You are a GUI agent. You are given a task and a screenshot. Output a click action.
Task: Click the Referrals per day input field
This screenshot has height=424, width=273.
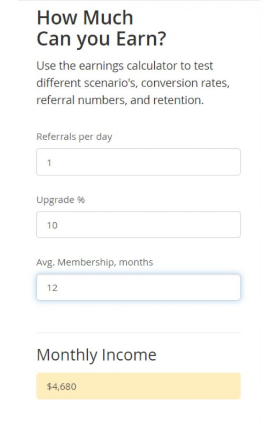(x=138, y=162)
